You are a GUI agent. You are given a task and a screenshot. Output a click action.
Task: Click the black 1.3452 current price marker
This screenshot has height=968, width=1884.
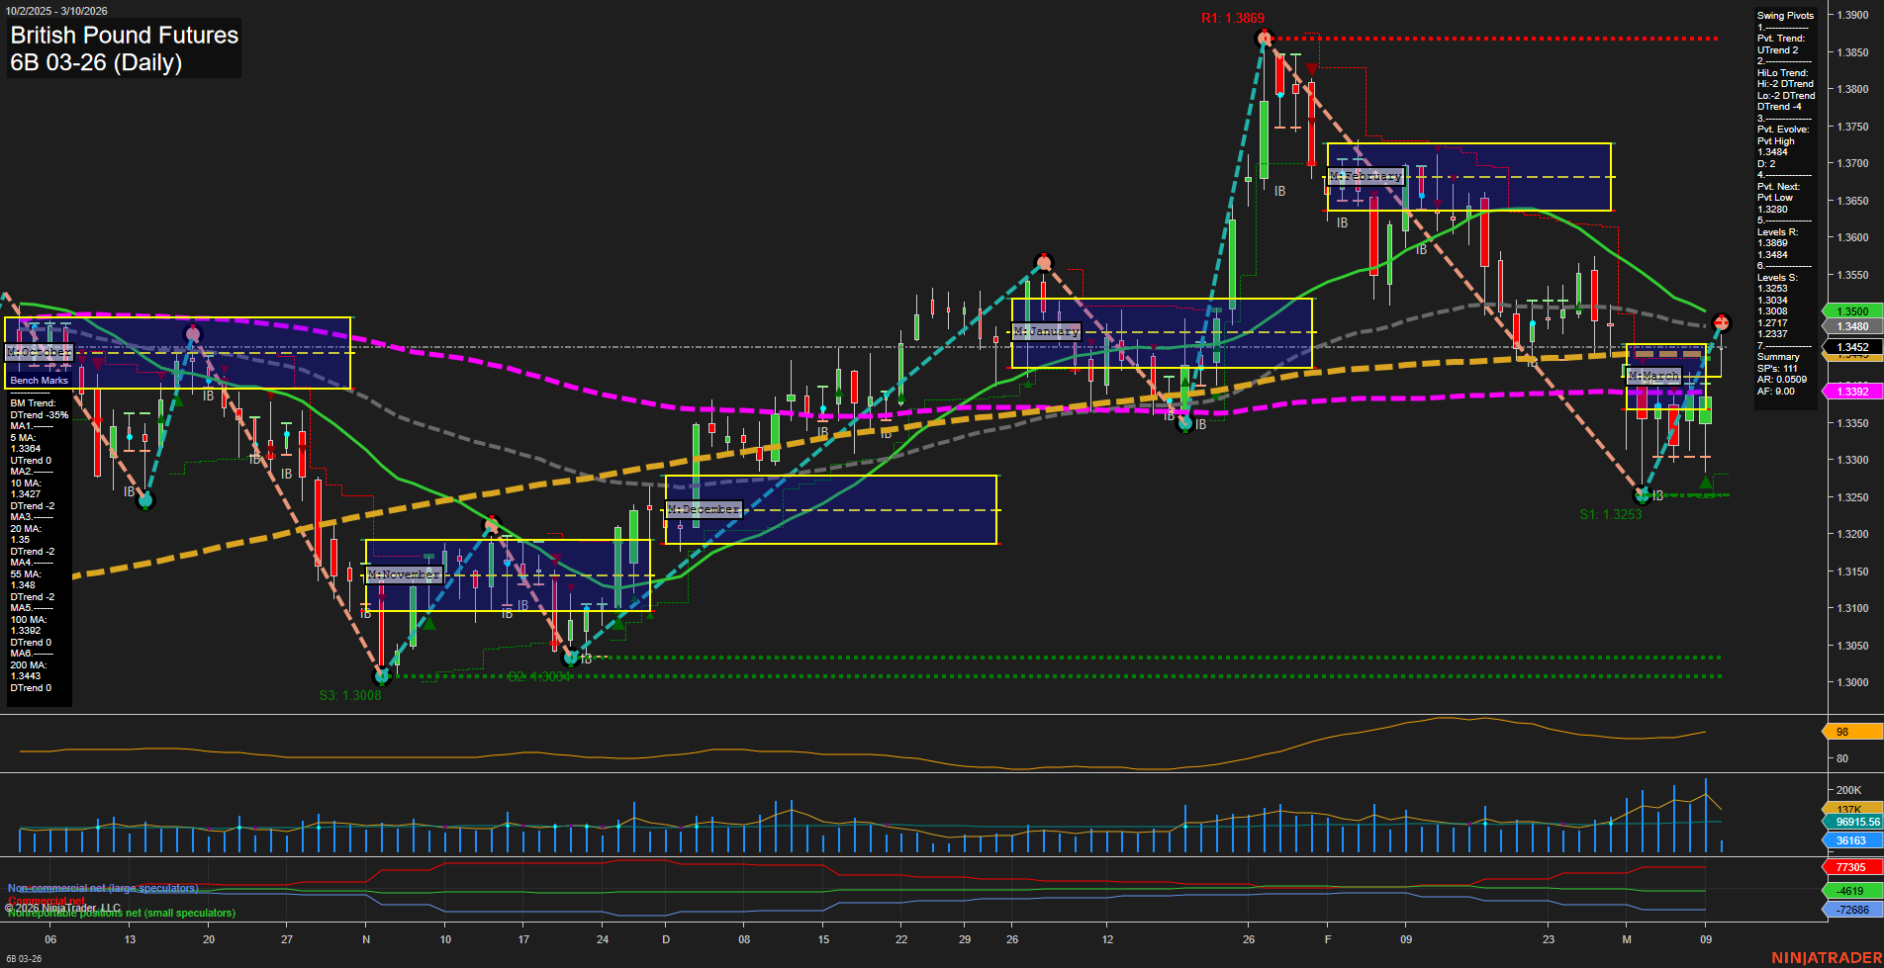point(1851,348)
